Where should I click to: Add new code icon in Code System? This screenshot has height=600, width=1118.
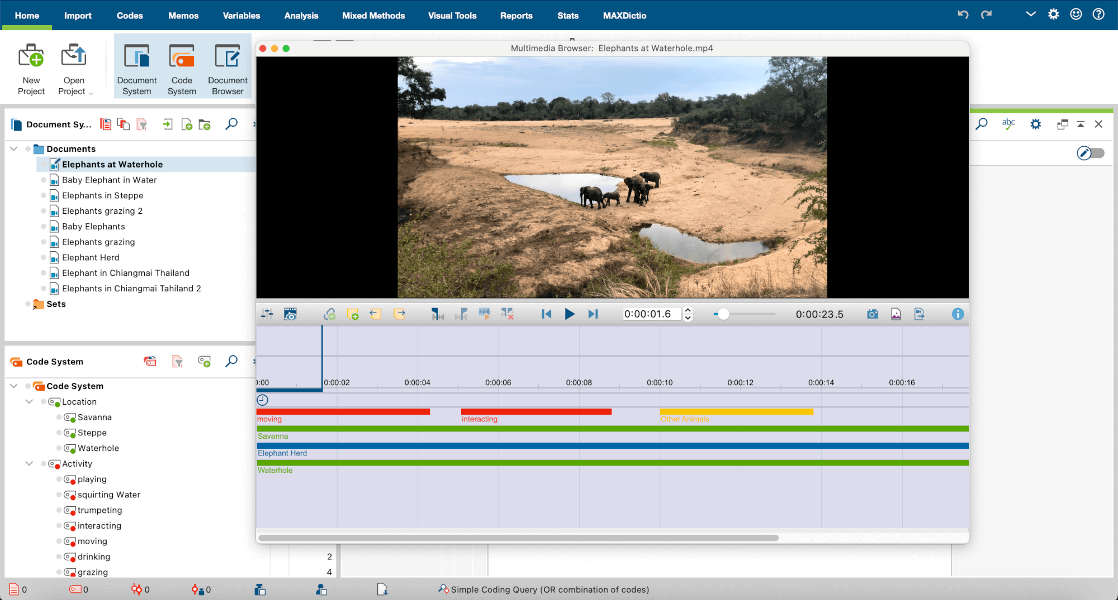(205, 362)
